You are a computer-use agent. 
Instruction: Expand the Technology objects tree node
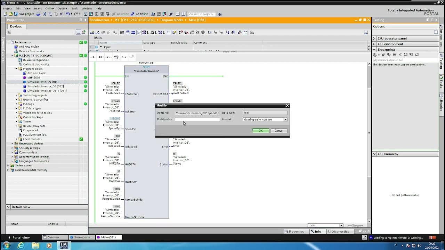16,95
